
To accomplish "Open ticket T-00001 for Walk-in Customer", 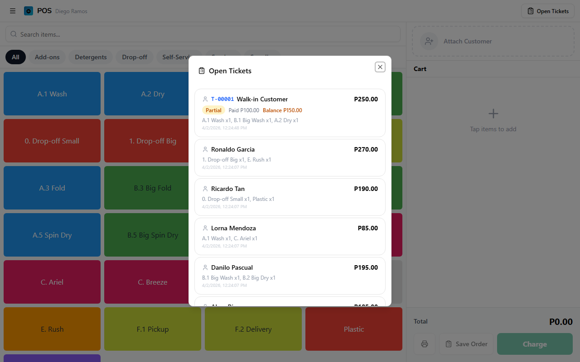I will click(290, 113).
